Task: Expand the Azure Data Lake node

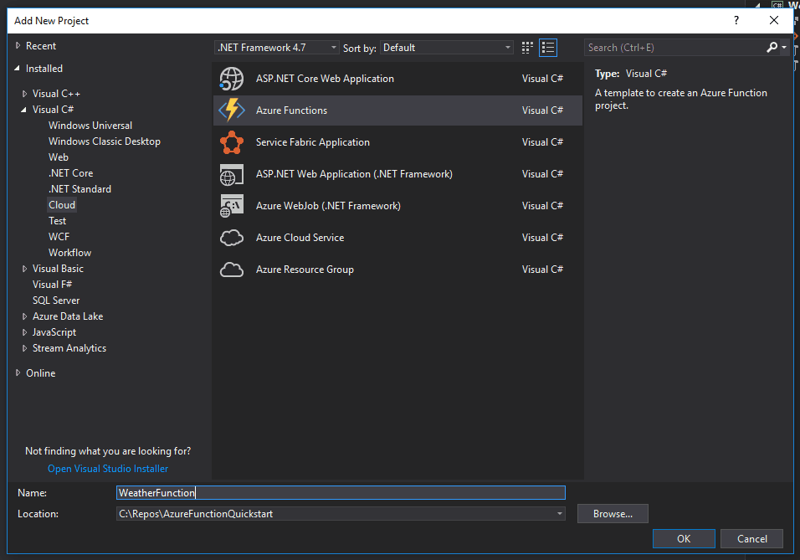Action: pos(23,316)
